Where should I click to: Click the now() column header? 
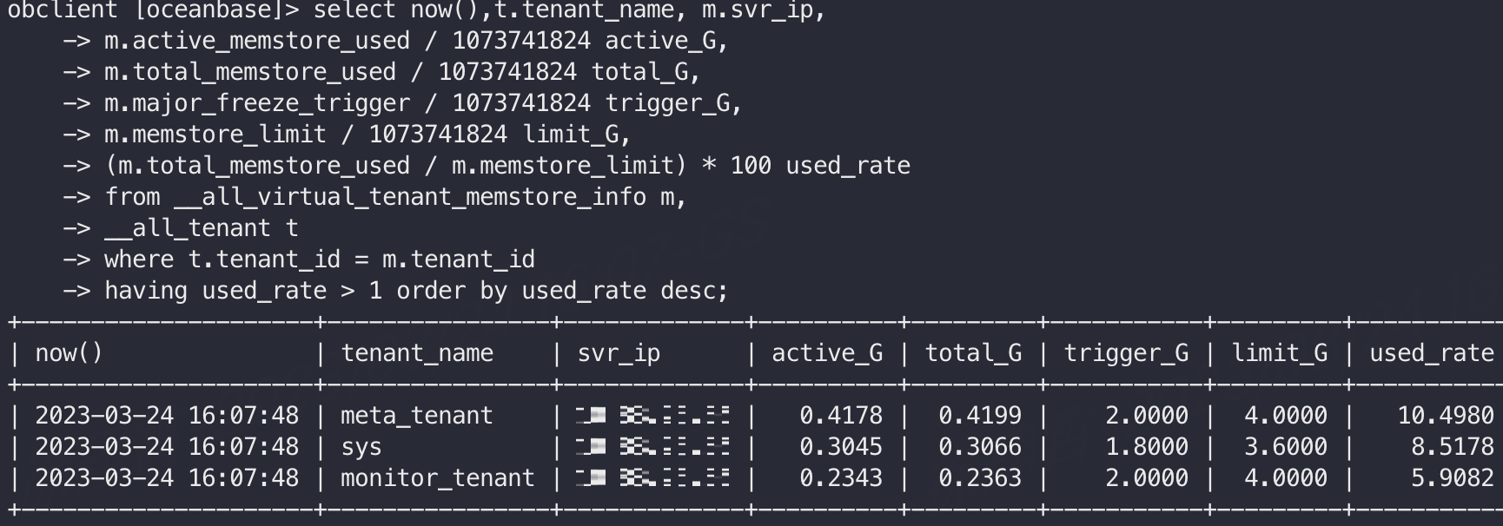69,353
